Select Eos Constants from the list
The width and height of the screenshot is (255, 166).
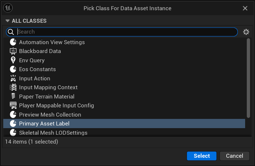click(x=37, y=69)
